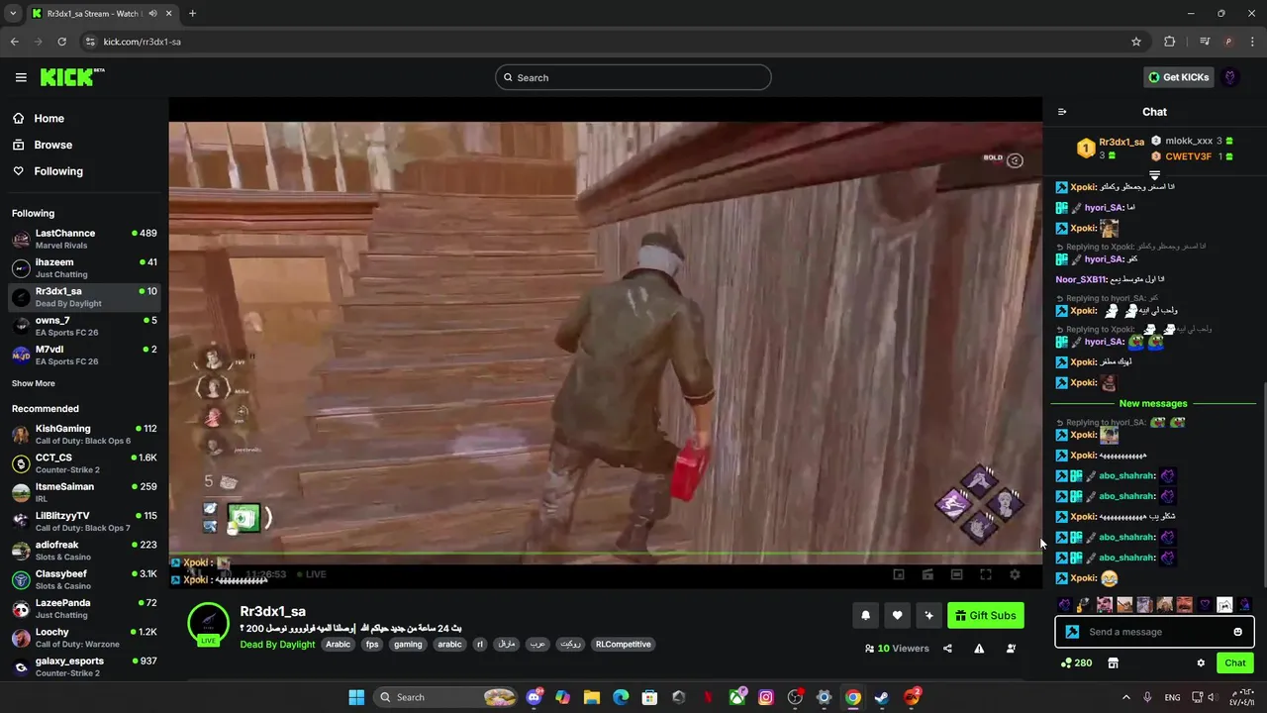
Task: Expand the gifter leaderboard handle
Action: point(1154,175)
